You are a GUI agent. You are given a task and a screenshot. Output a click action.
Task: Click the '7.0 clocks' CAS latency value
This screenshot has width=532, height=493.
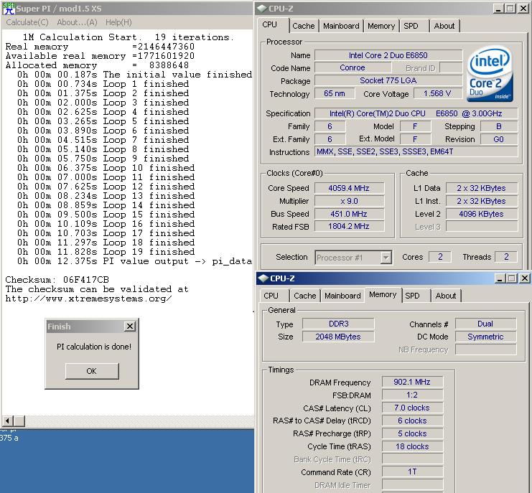pyautogui.click(x=412, y=408)
